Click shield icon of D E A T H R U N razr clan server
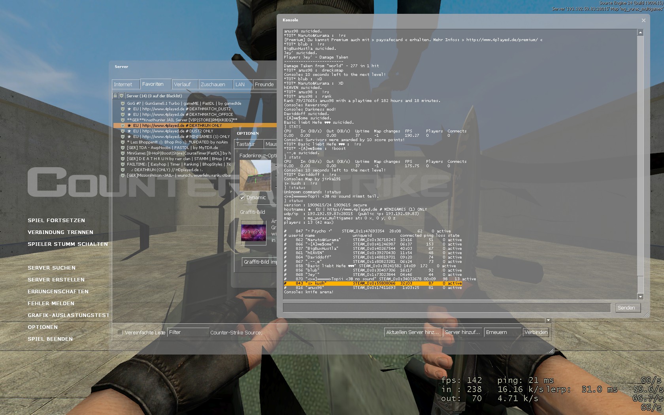Screen dimensions: 664x415 coord(123,158)
